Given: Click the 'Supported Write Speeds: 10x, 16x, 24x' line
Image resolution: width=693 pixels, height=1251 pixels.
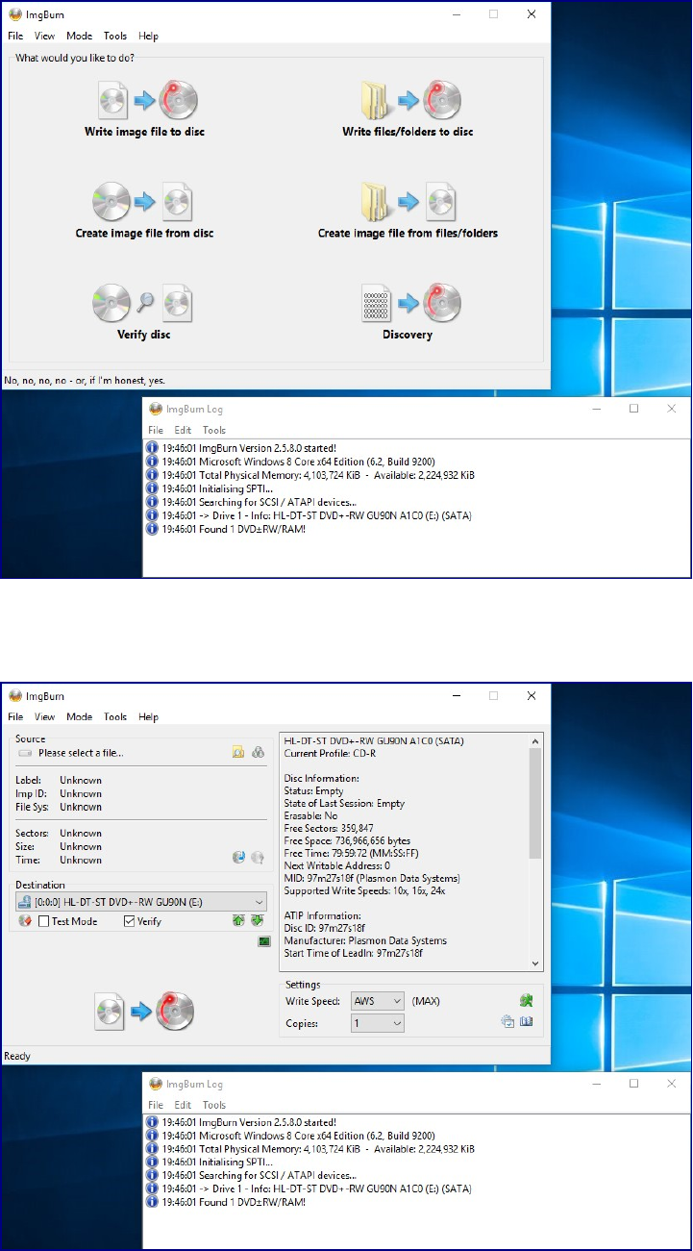Looking at the screenshot, I should pos(366,890).
